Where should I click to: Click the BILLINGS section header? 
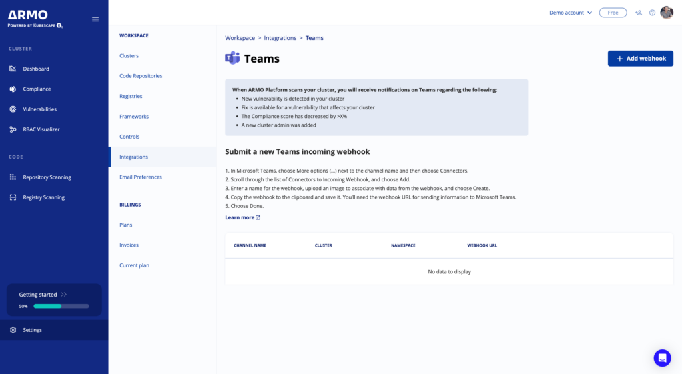click(130, 205)
